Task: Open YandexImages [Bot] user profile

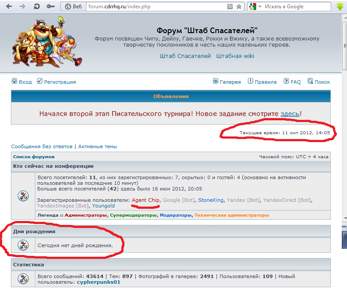Action: coord(63,206)
